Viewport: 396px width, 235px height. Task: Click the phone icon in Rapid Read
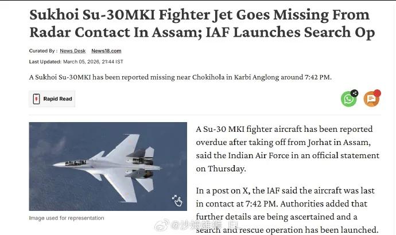pos(36,99)
